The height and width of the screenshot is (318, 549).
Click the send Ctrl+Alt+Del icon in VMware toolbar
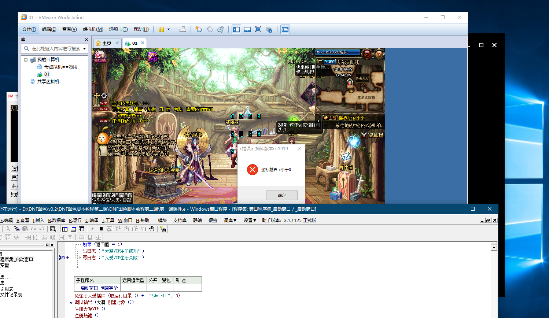coord(183,29)
